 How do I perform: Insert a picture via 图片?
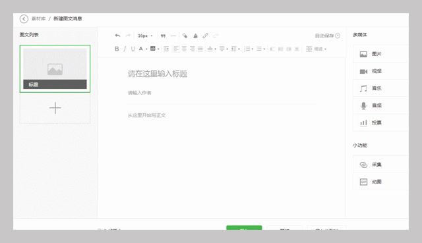tap(380, 54)
